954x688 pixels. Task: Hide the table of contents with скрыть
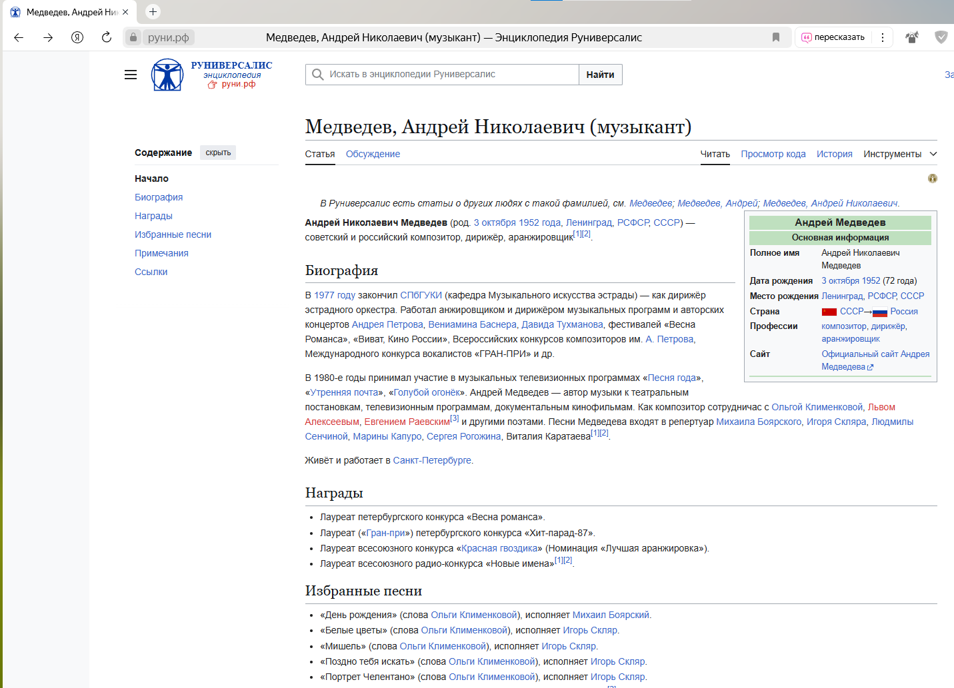click(218, 153)
